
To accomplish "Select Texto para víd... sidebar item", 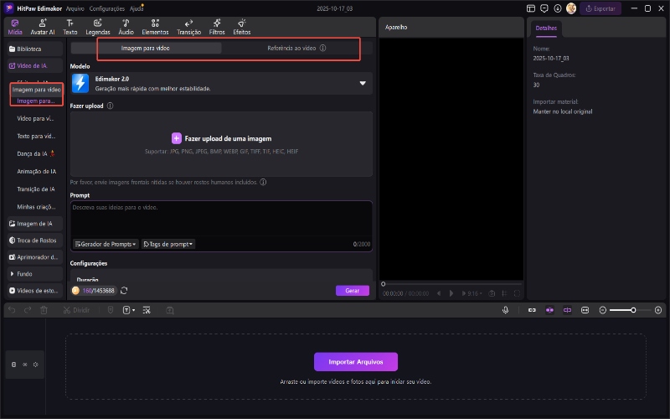I will (x=36, y=136).
